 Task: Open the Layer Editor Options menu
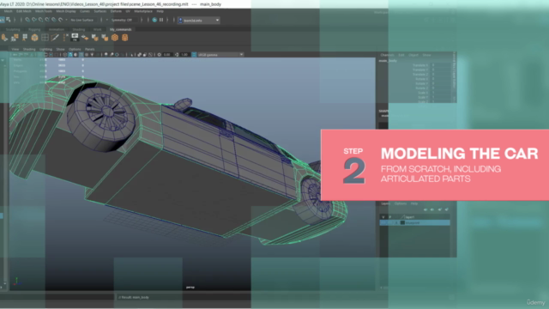(x=401, y=203)
